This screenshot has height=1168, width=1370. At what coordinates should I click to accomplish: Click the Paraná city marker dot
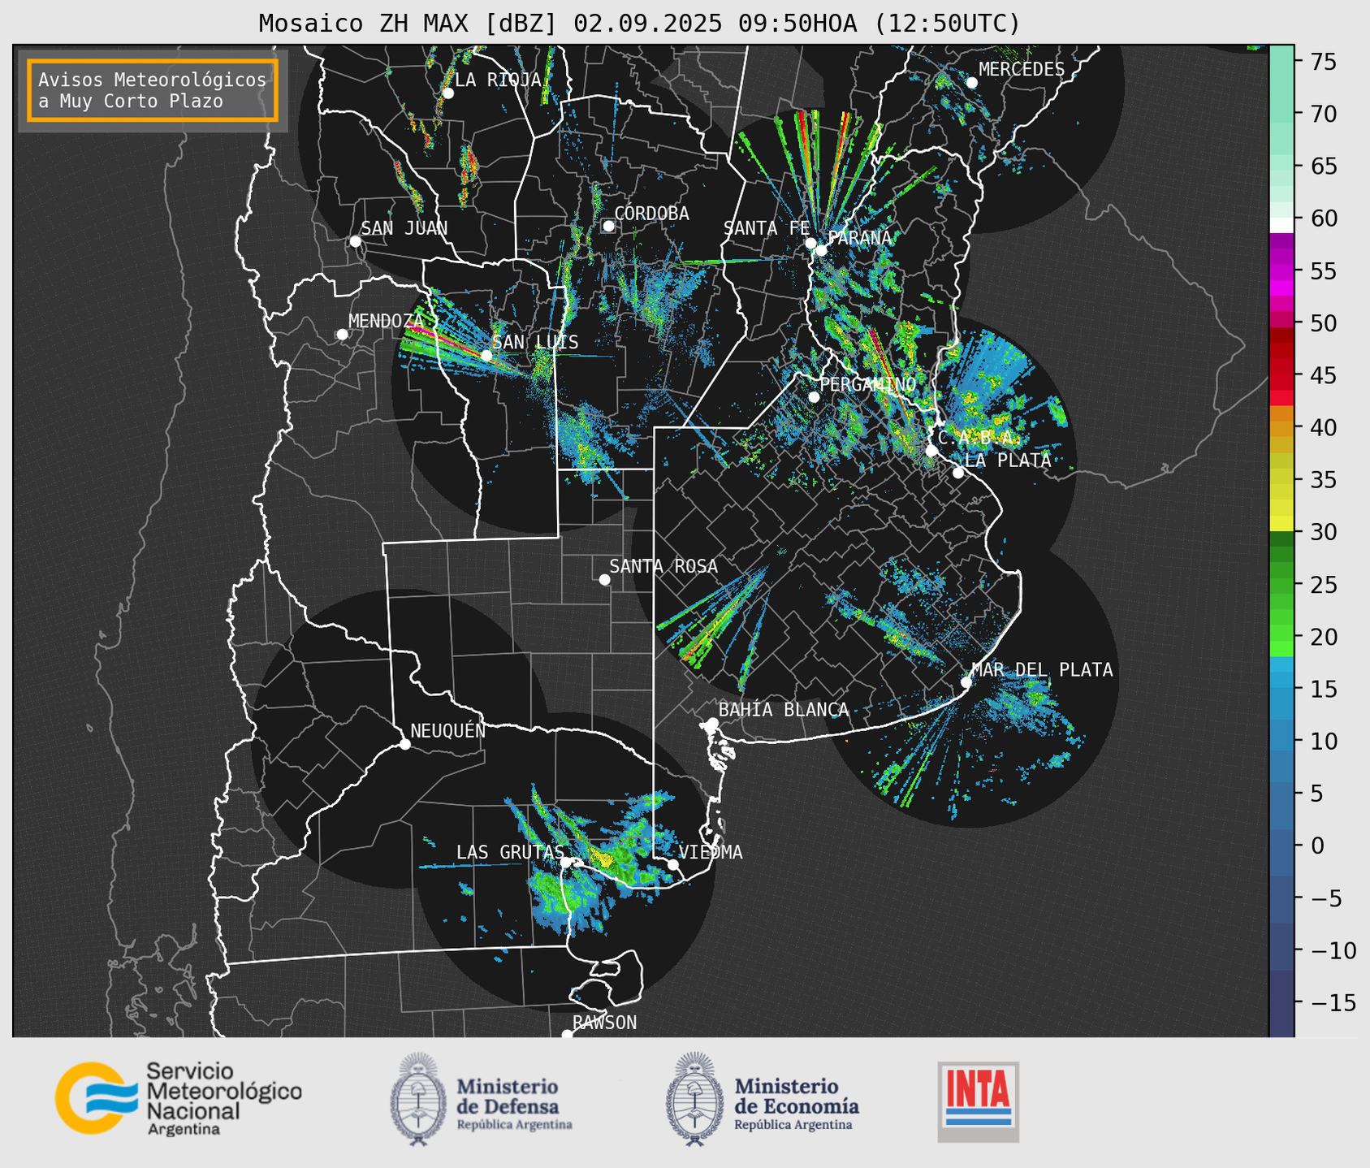[821, 250]
